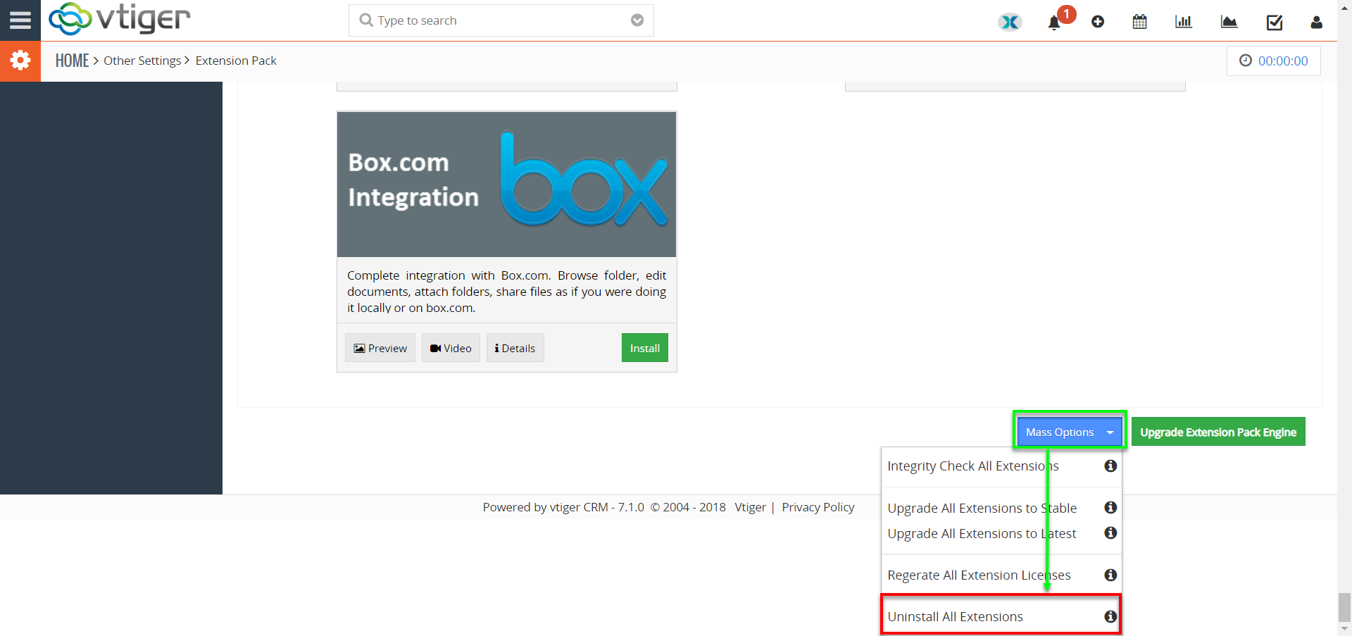The height and width of the screenshot is (636, 1352).
Task: Focus the Type to search field
Action: click(x=501, y=20)
